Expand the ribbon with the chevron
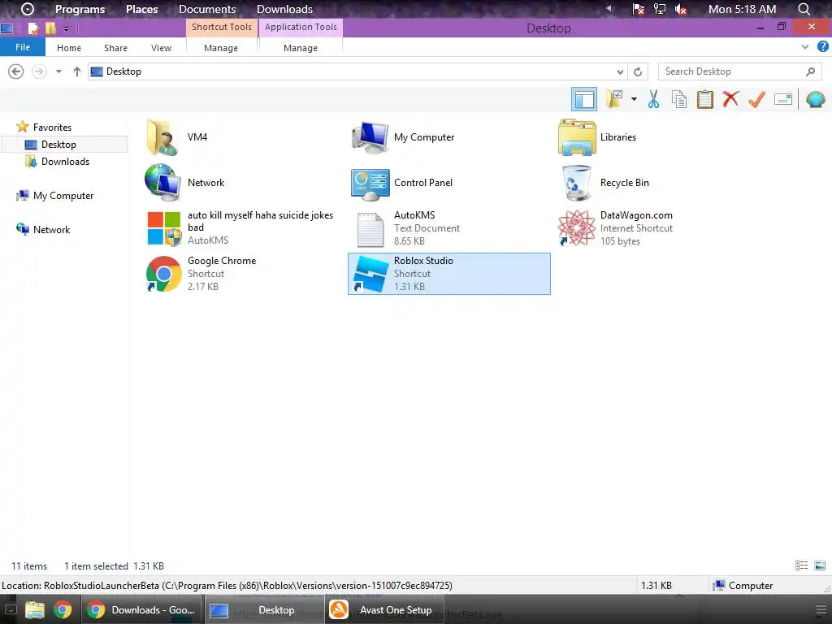 (805, 46)
